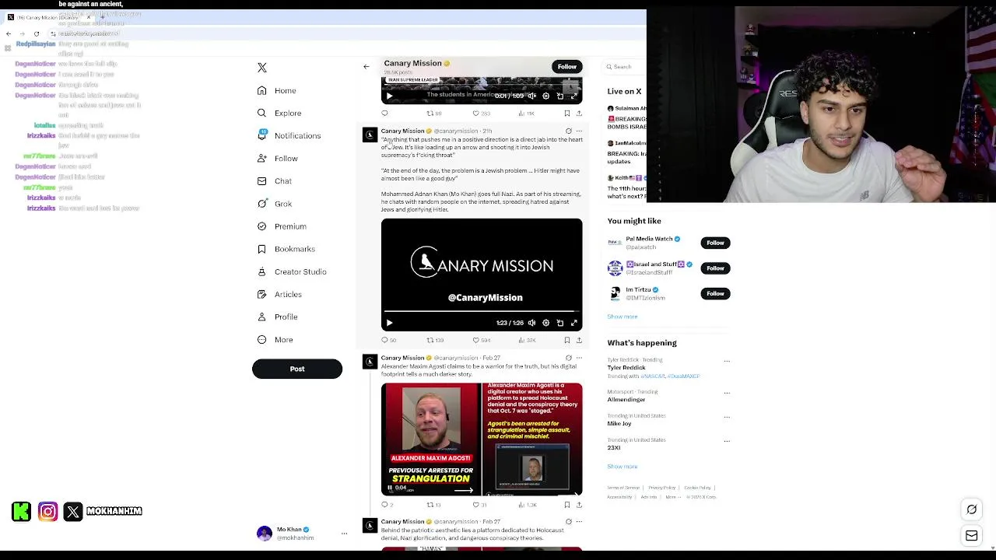Viewport: 996px width, 560px height.
Task: Open Mo Khan account switcher menu
Action: (344, 534)
